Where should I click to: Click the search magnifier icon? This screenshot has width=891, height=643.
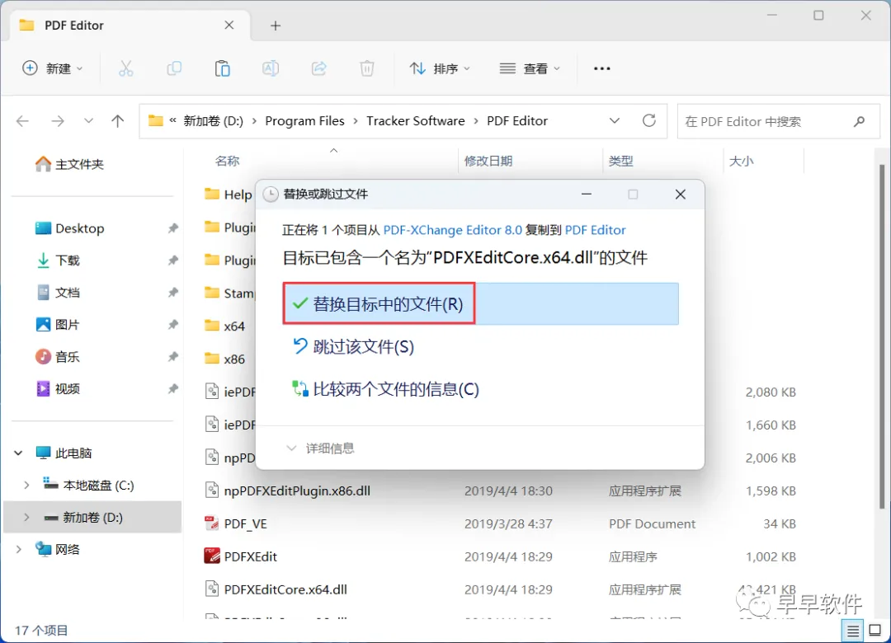pos(859,121)
